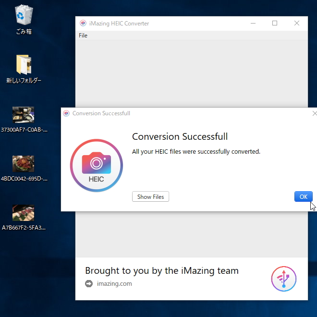Open the File menu in iMazing HEIC Converter

[83, 36]
